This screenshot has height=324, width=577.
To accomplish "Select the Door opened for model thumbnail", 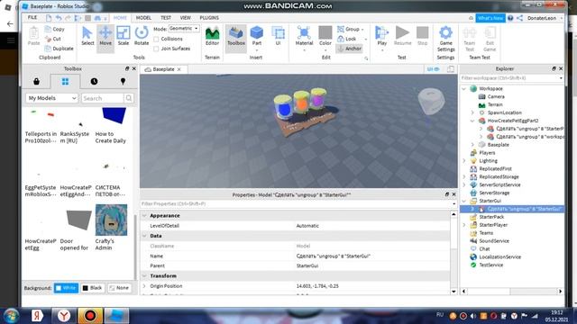I will point(78,220).
